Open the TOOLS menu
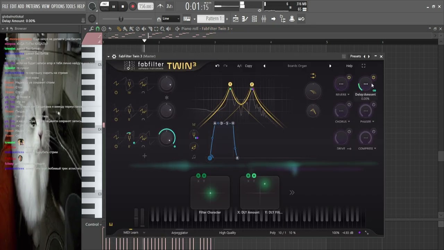Image resolution: width=444 pixels, height=250 pixels. point(71,6)
